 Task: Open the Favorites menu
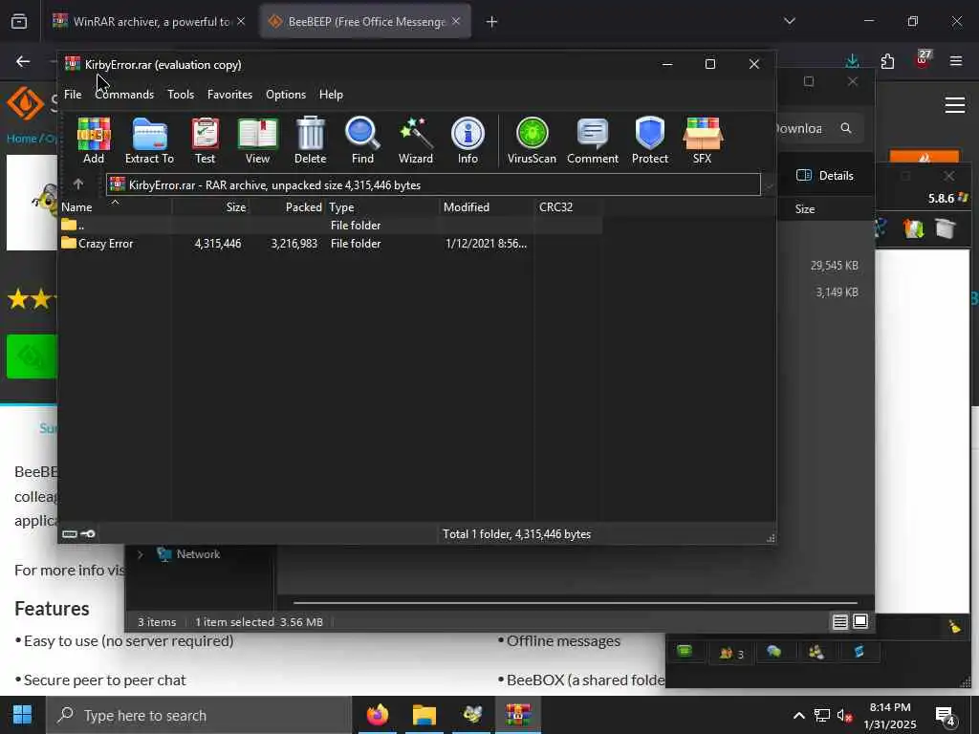229,95
